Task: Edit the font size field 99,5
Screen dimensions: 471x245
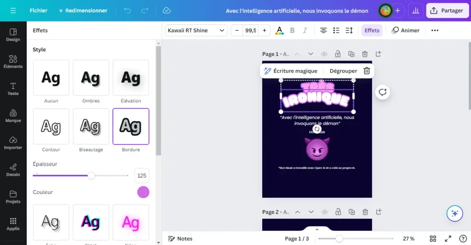Action: (251, 30)
